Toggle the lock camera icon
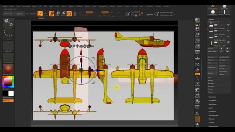This screenshot has height=132, width=235. click(197, 69)
